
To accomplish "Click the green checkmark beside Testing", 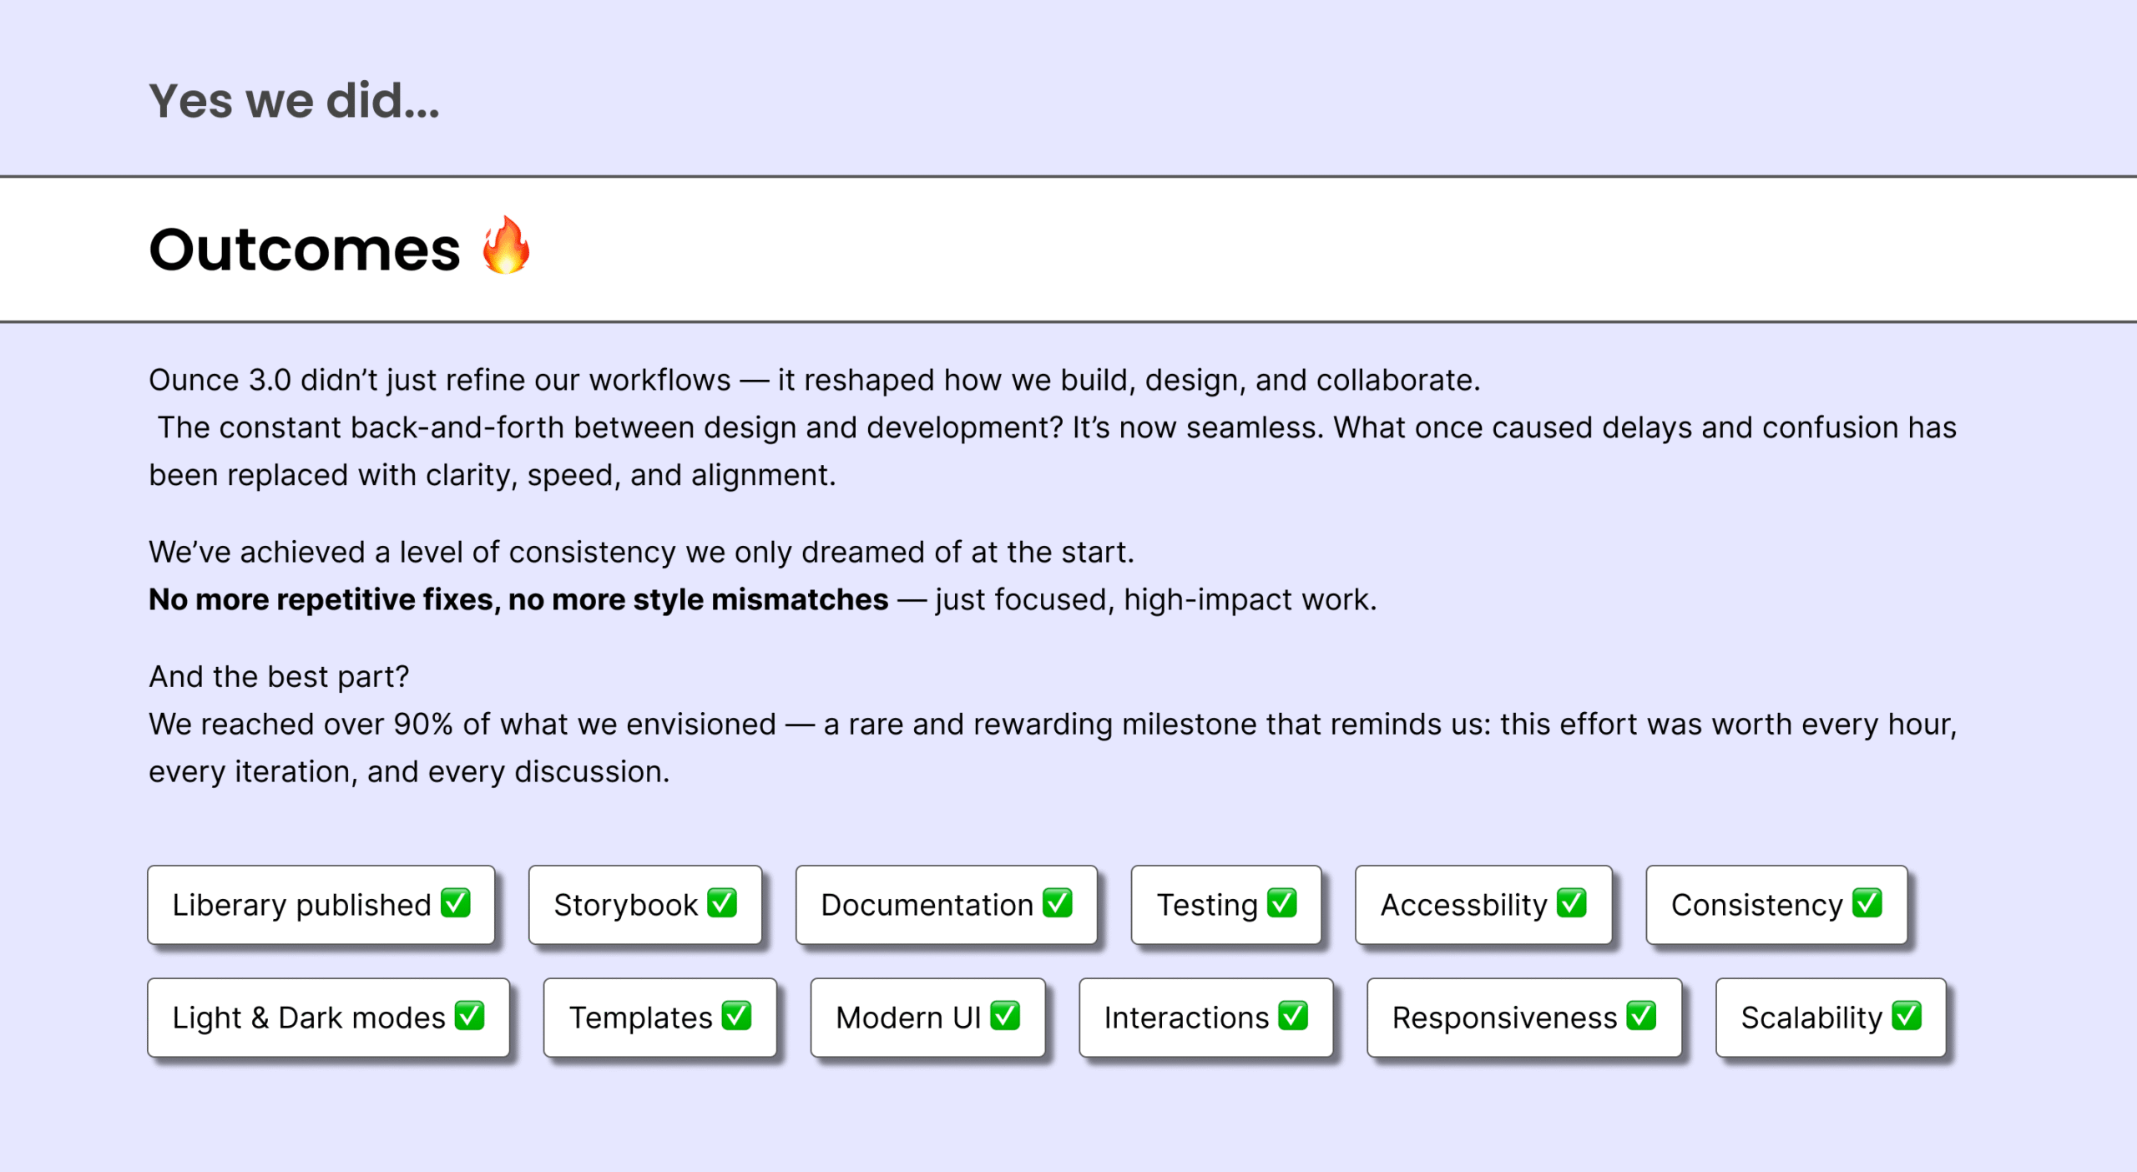I will pyautogui.click(x=1282, y=902).
